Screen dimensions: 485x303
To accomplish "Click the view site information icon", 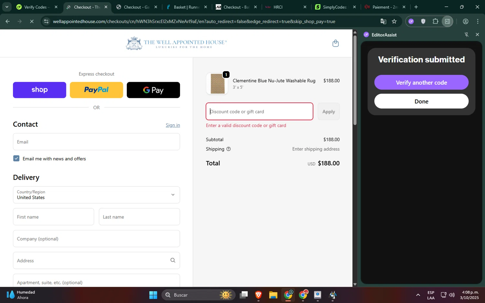I will click(46, 21).
